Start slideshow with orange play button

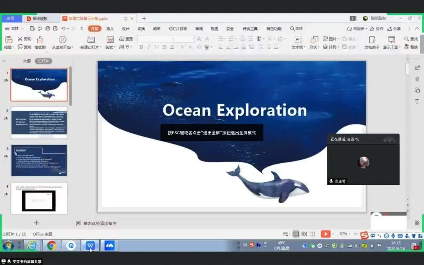tap(325, 234)
